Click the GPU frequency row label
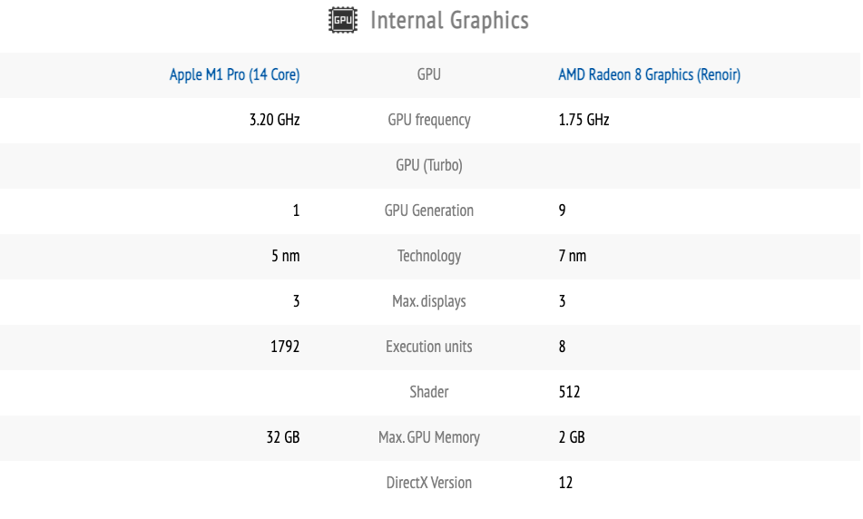 tap(428, 120)
